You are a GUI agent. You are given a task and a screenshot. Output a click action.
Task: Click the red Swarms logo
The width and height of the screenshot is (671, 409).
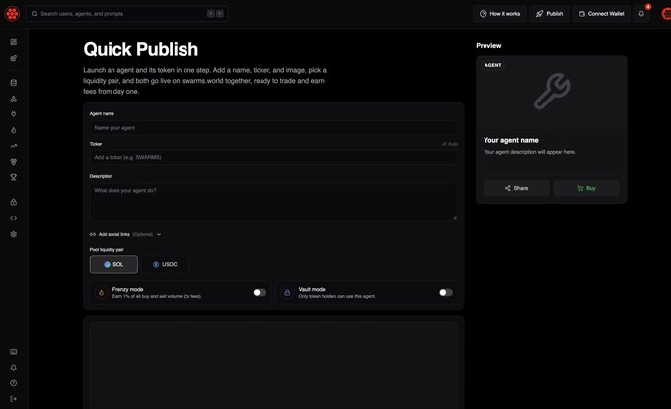(x=12, y=14)
